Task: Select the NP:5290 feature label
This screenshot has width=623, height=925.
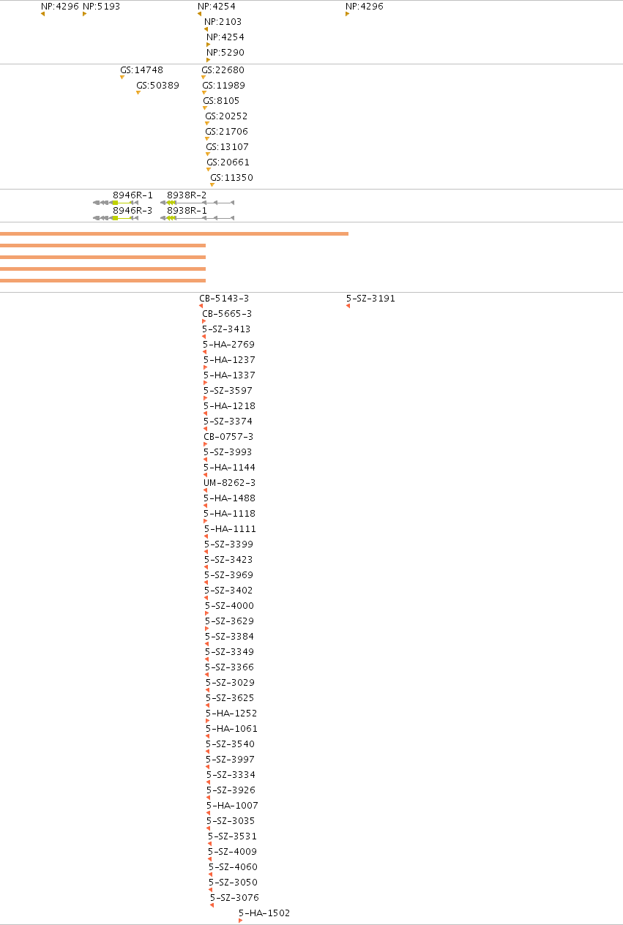Action: coord(225,53)
